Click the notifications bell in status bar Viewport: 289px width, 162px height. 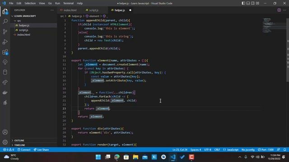click(x=284, y=150)
